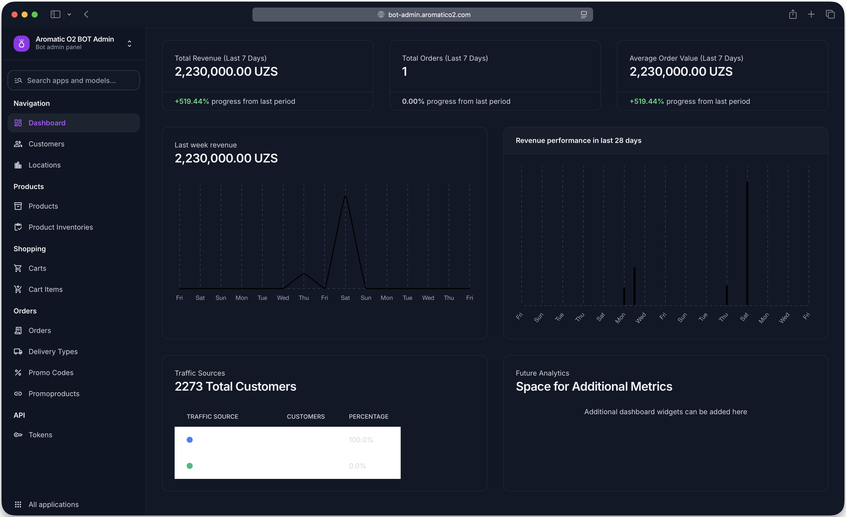Open the Dashboard navigation item

(x=47, y=123)
